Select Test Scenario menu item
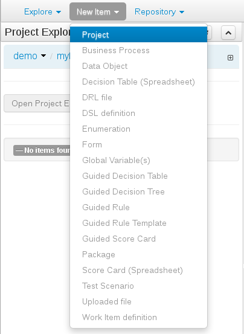The height and width of the screenshot is (334, 244). (138, 286)
